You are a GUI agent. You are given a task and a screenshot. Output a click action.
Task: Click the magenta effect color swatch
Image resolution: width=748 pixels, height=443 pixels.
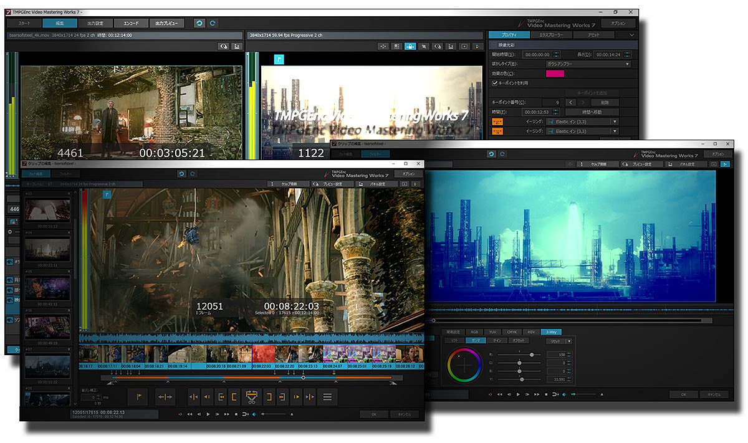pyautogui.click(x=555, y=74)
